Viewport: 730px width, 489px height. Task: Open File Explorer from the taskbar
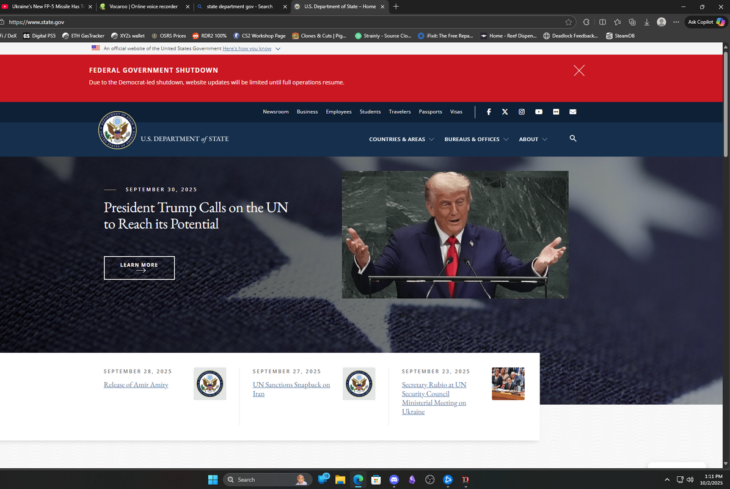pos(340,480)
